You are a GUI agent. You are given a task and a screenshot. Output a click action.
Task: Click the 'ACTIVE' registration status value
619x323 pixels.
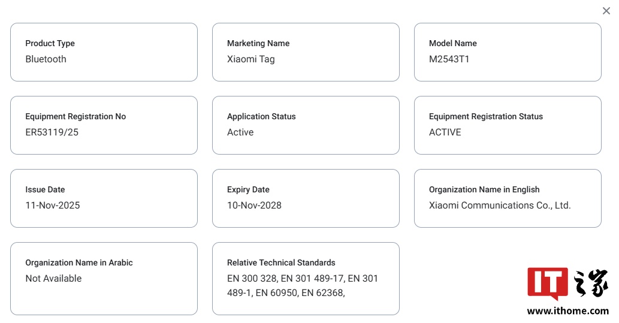point(445,132)
